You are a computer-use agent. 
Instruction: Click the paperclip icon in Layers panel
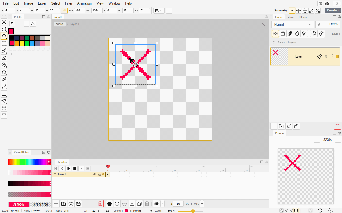point(290,34)
